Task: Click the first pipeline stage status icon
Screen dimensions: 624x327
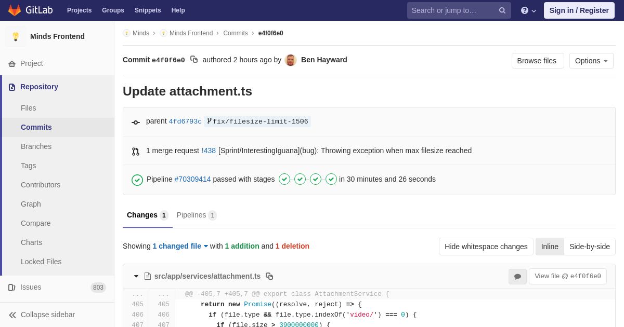Action: [x=284, y=179]
